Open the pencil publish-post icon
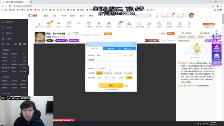Image resolution: width=224 pixels, height=126 pixels. click(179, 24)
